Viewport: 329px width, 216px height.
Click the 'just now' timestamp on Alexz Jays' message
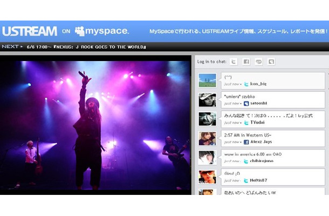coord(231,142)
